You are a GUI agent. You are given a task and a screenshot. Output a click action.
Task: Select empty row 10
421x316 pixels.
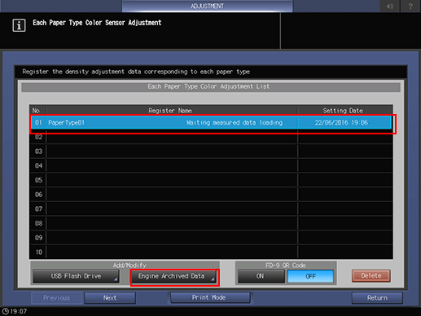(211, 252)
